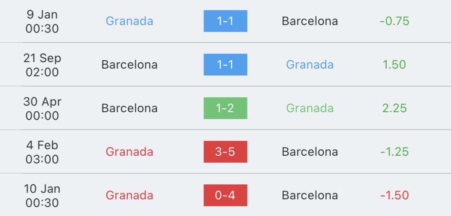451x216 pixels.
Task: Select blue Granada in the 21 Sep match
Action: tap(310, 65)
